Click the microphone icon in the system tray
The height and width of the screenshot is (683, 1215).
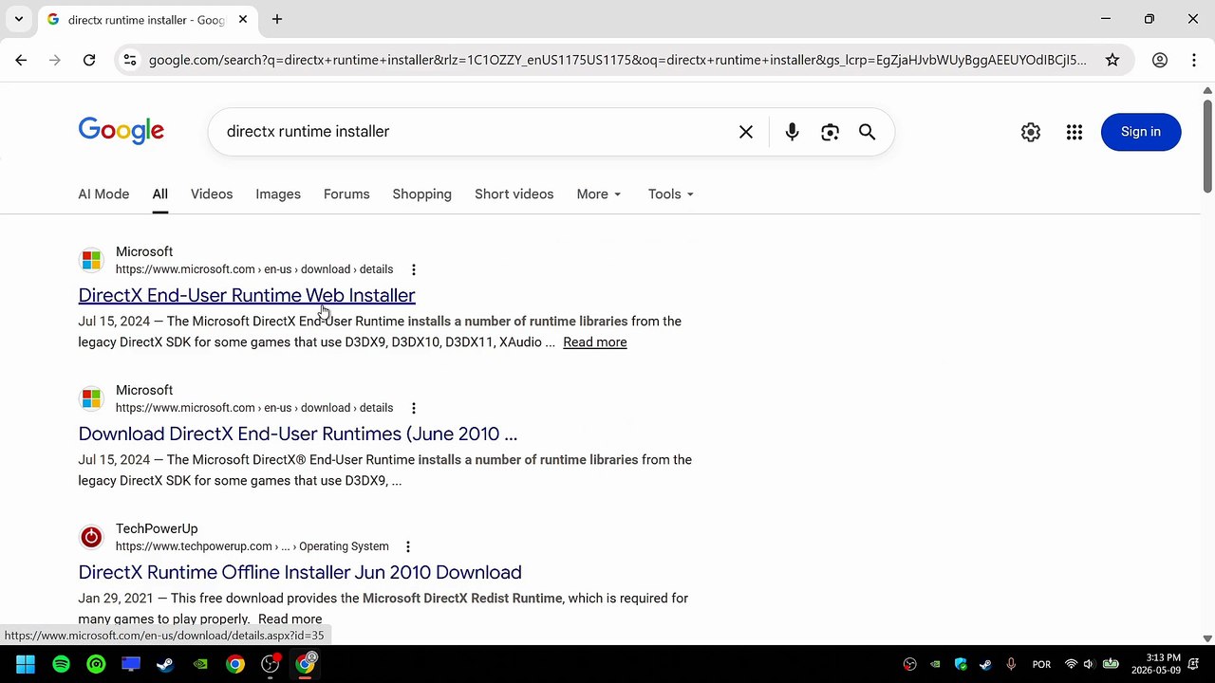pyautogui.click(x=1011, y=664)
